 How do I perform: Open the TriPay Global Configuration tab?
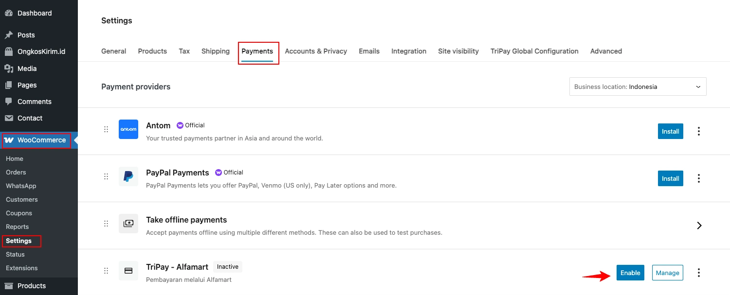[x=534, y=51]
